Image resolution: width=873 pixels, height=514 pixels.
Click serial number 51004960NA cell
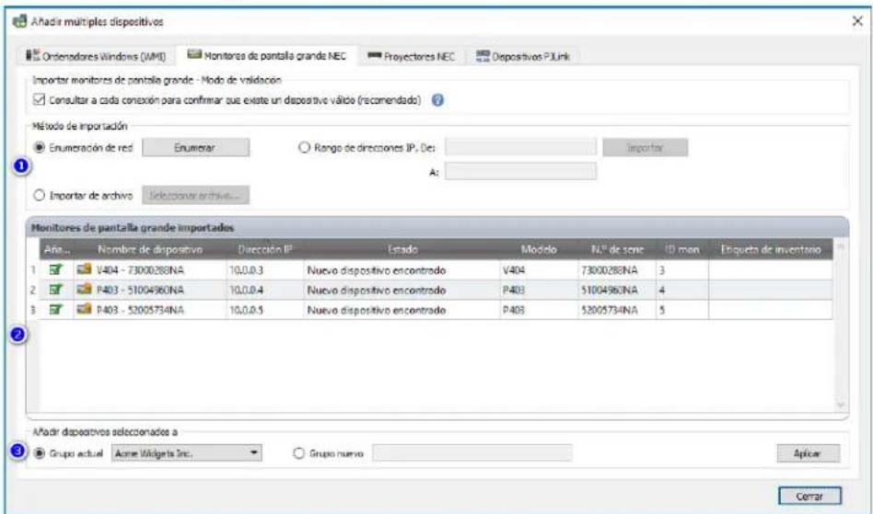pos(617,290)
